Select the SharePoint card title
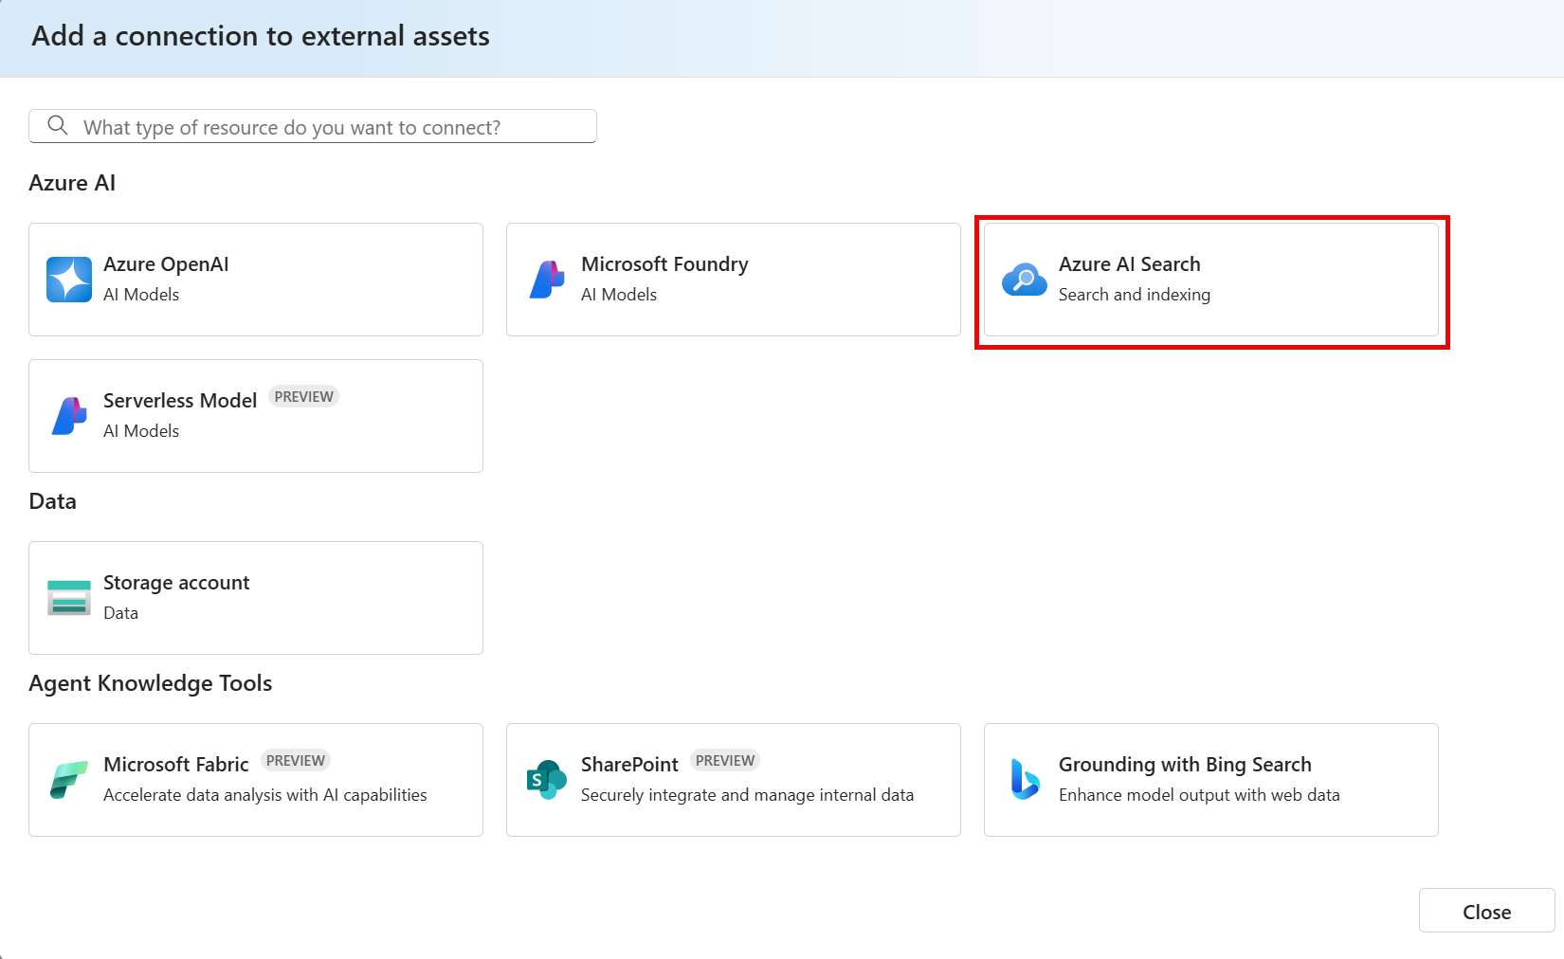The image size is (1564, 959). [x=629, y=765]
